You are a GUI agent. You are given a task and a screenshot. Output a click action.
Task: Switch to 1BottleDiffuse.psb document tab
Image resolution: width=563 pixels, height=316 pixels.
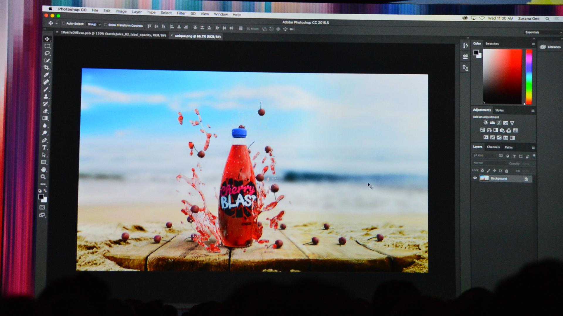113,34
